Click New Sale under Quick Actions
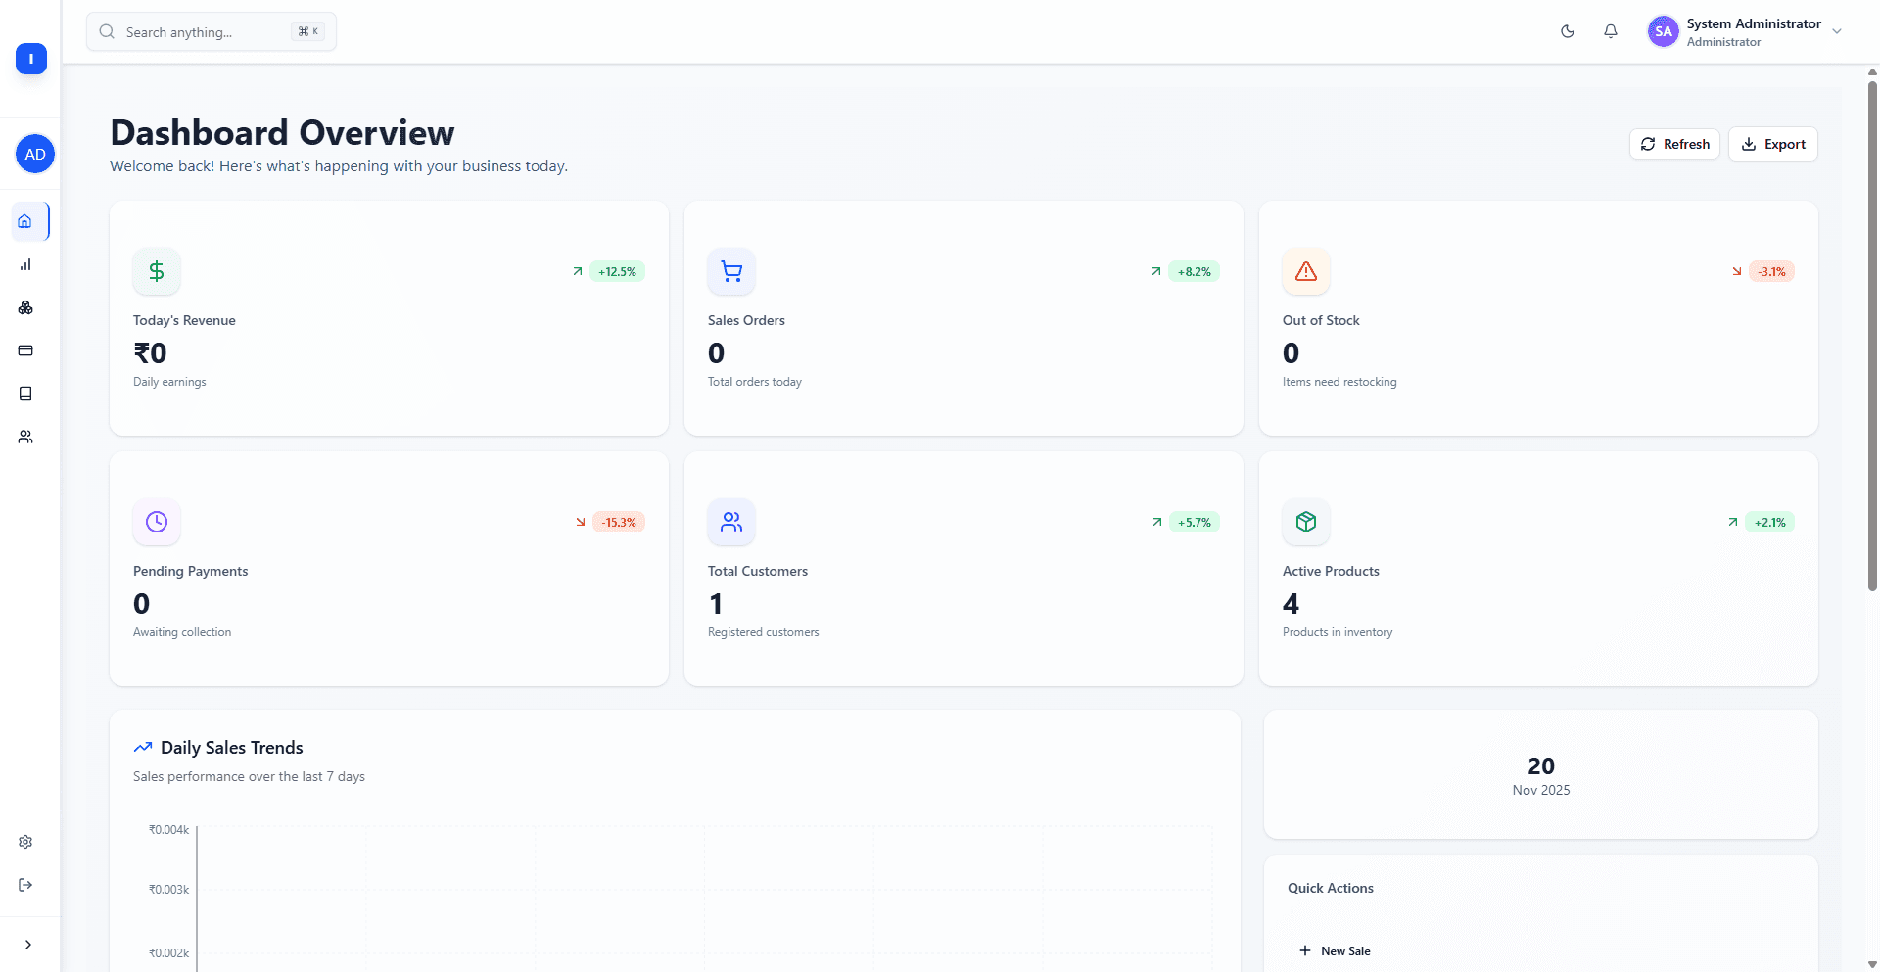The height and width of the screenshot is (972, 1880). pyautogui.click(x=1335, y=950)
